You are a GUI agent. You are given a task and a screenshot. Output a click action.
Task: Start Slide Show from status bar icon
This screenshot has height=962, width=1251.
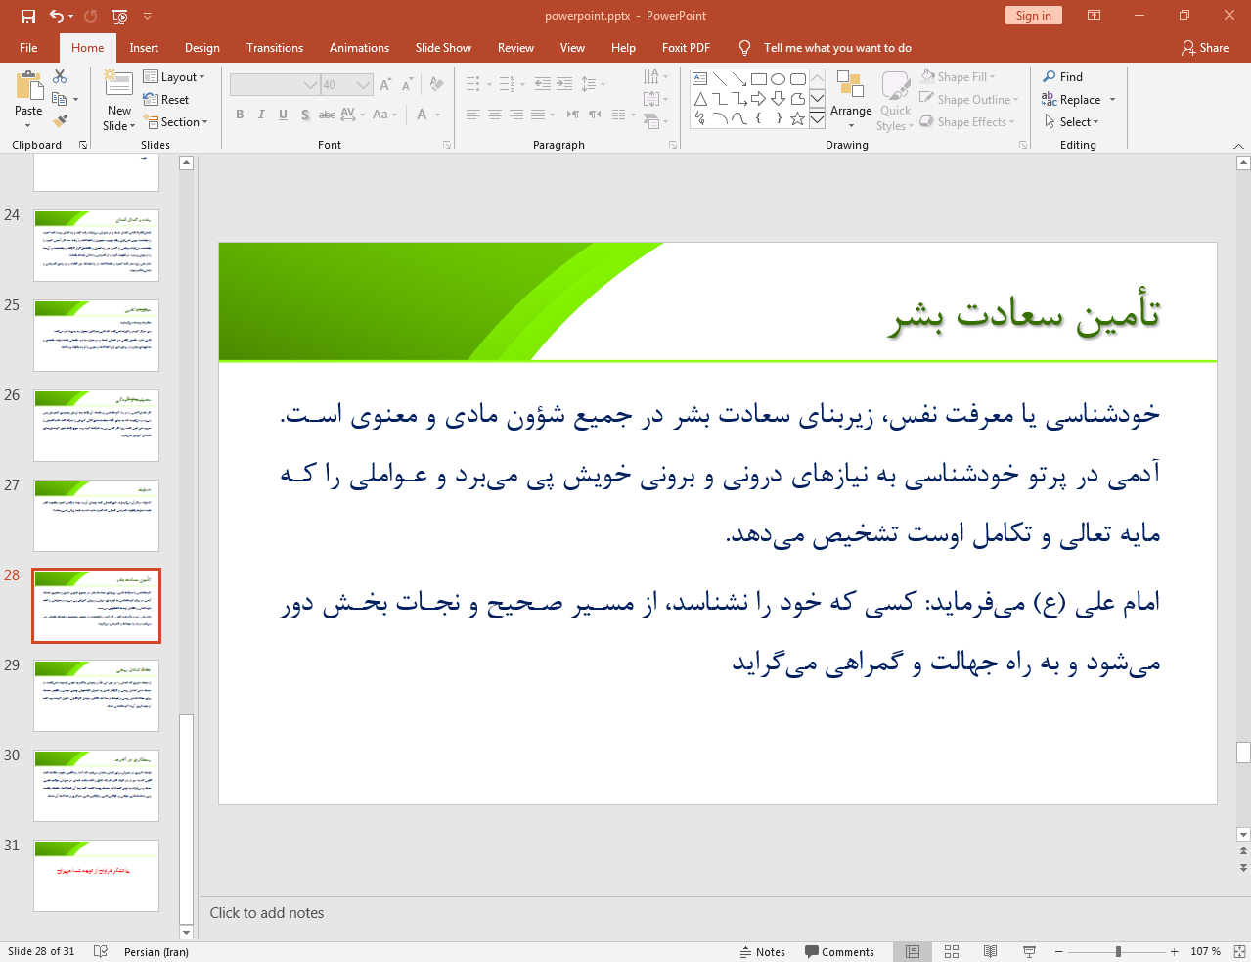(1029, 951)
